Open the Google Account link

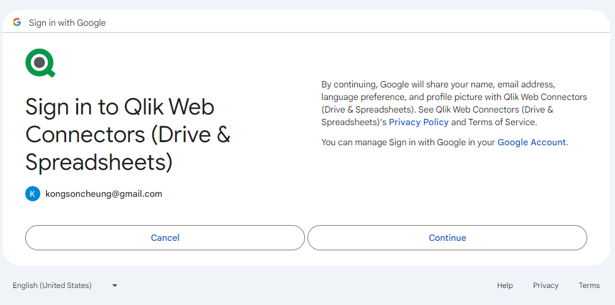[x=531, y=142]
